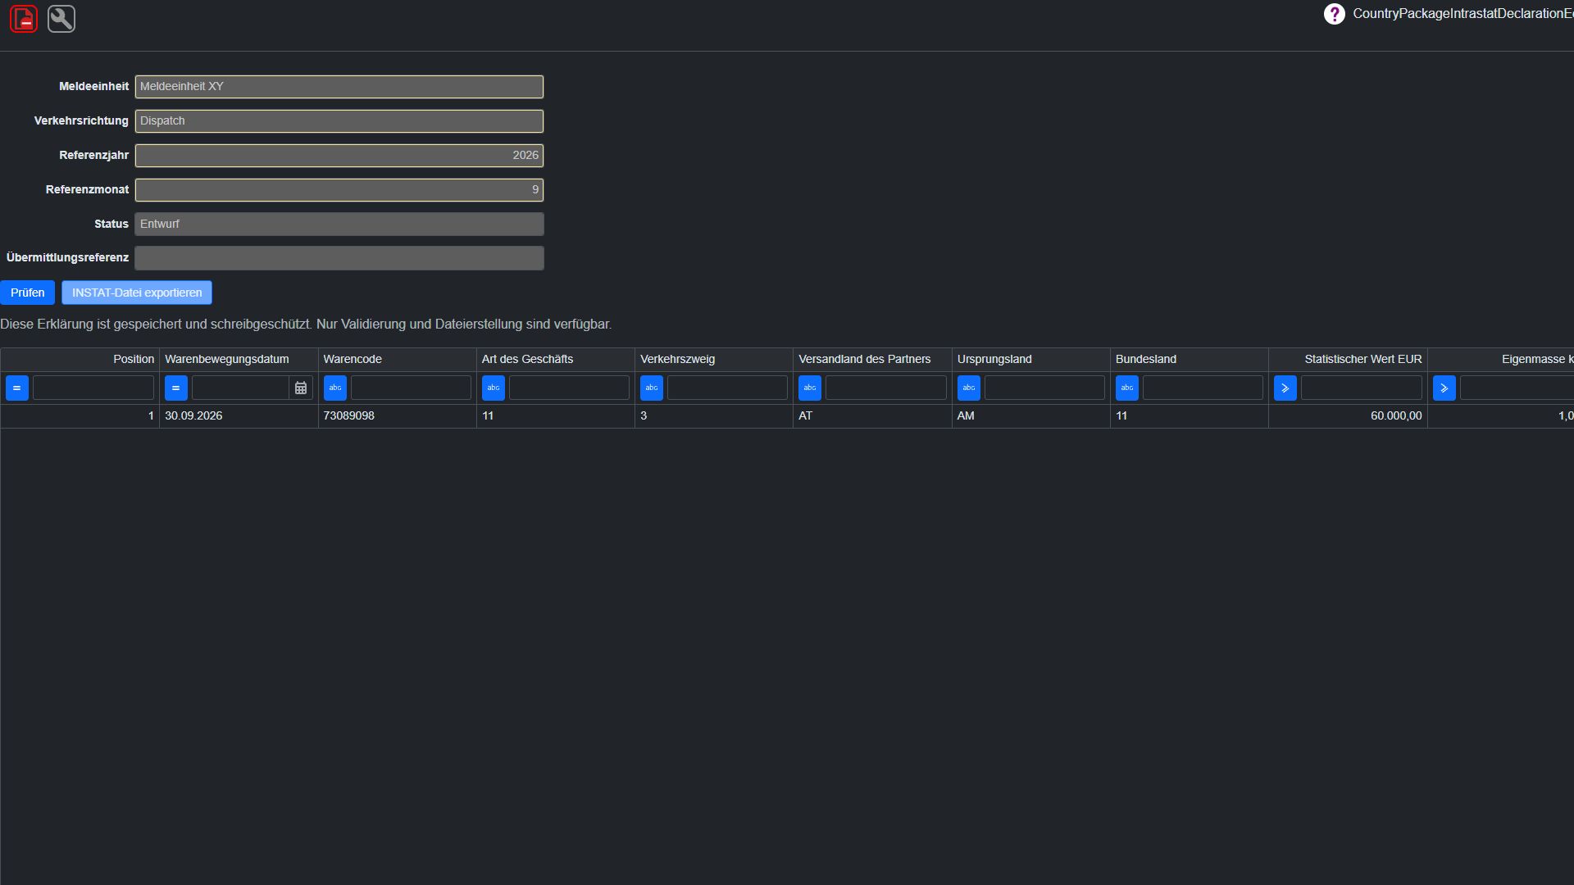Open the Bundesland filter operator icon

tap(1127, 388)
